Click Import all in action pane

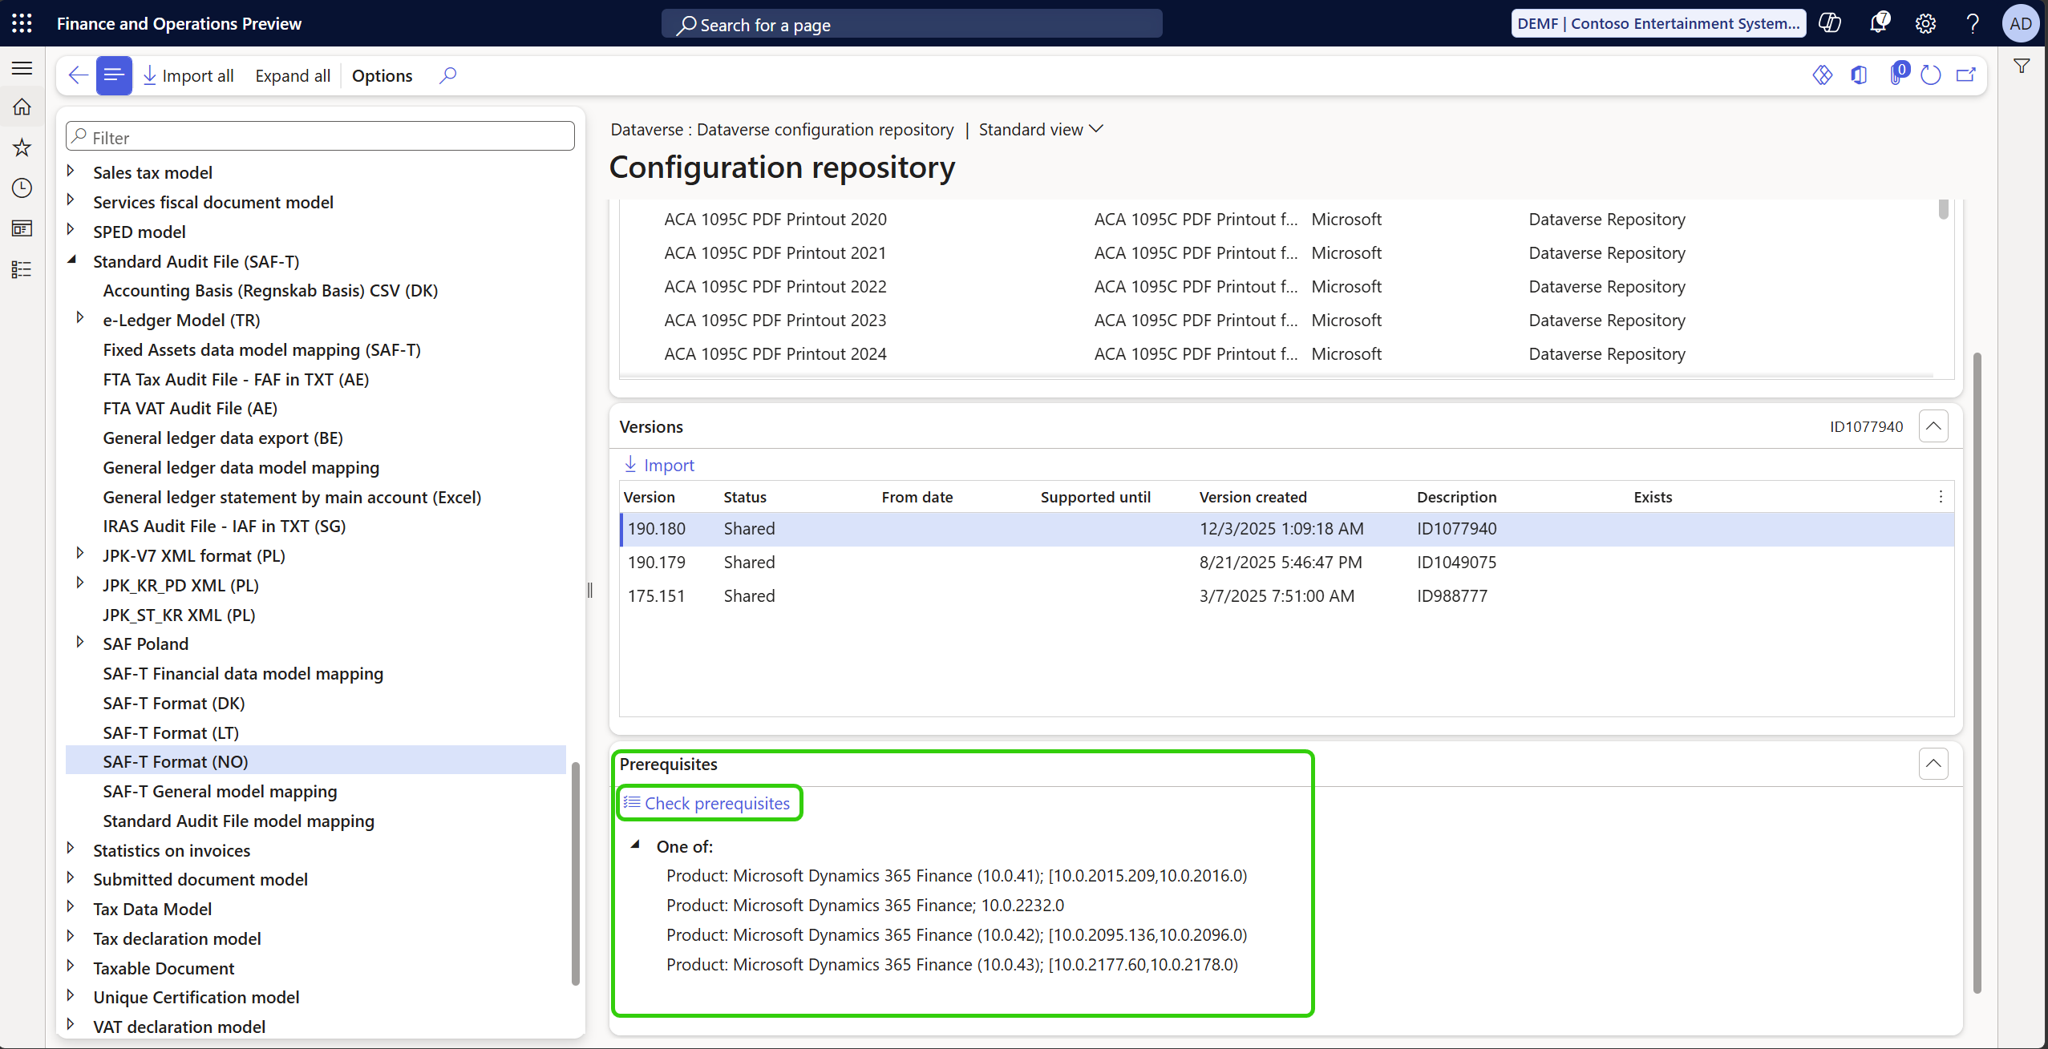coord(188,75)
